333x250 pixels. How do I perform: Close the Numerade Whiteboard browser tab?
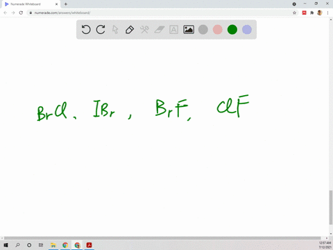(56, 4)
